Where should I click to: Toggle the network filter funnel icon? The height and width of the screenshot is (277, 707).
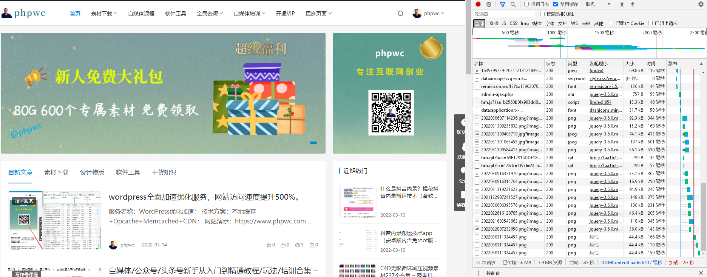point(503,4)
